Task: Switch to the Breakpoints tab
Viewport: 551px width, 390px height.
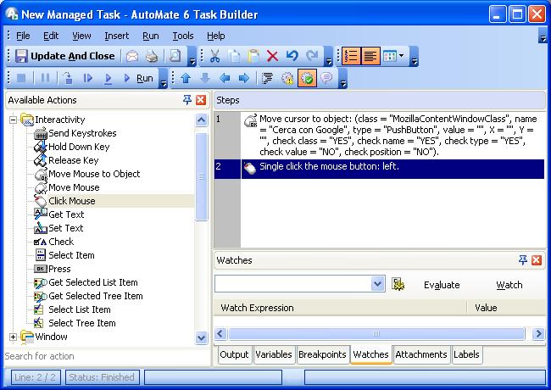Action: (x=322, y=354)
